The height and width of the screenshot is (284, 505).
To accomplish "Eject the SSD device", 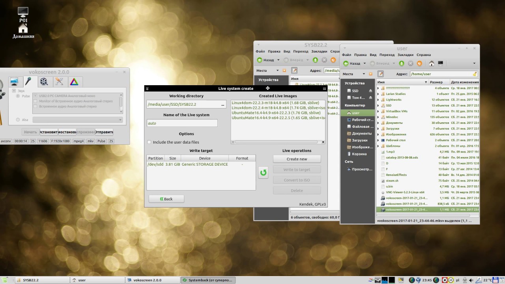I will click(x=370, y=91).
